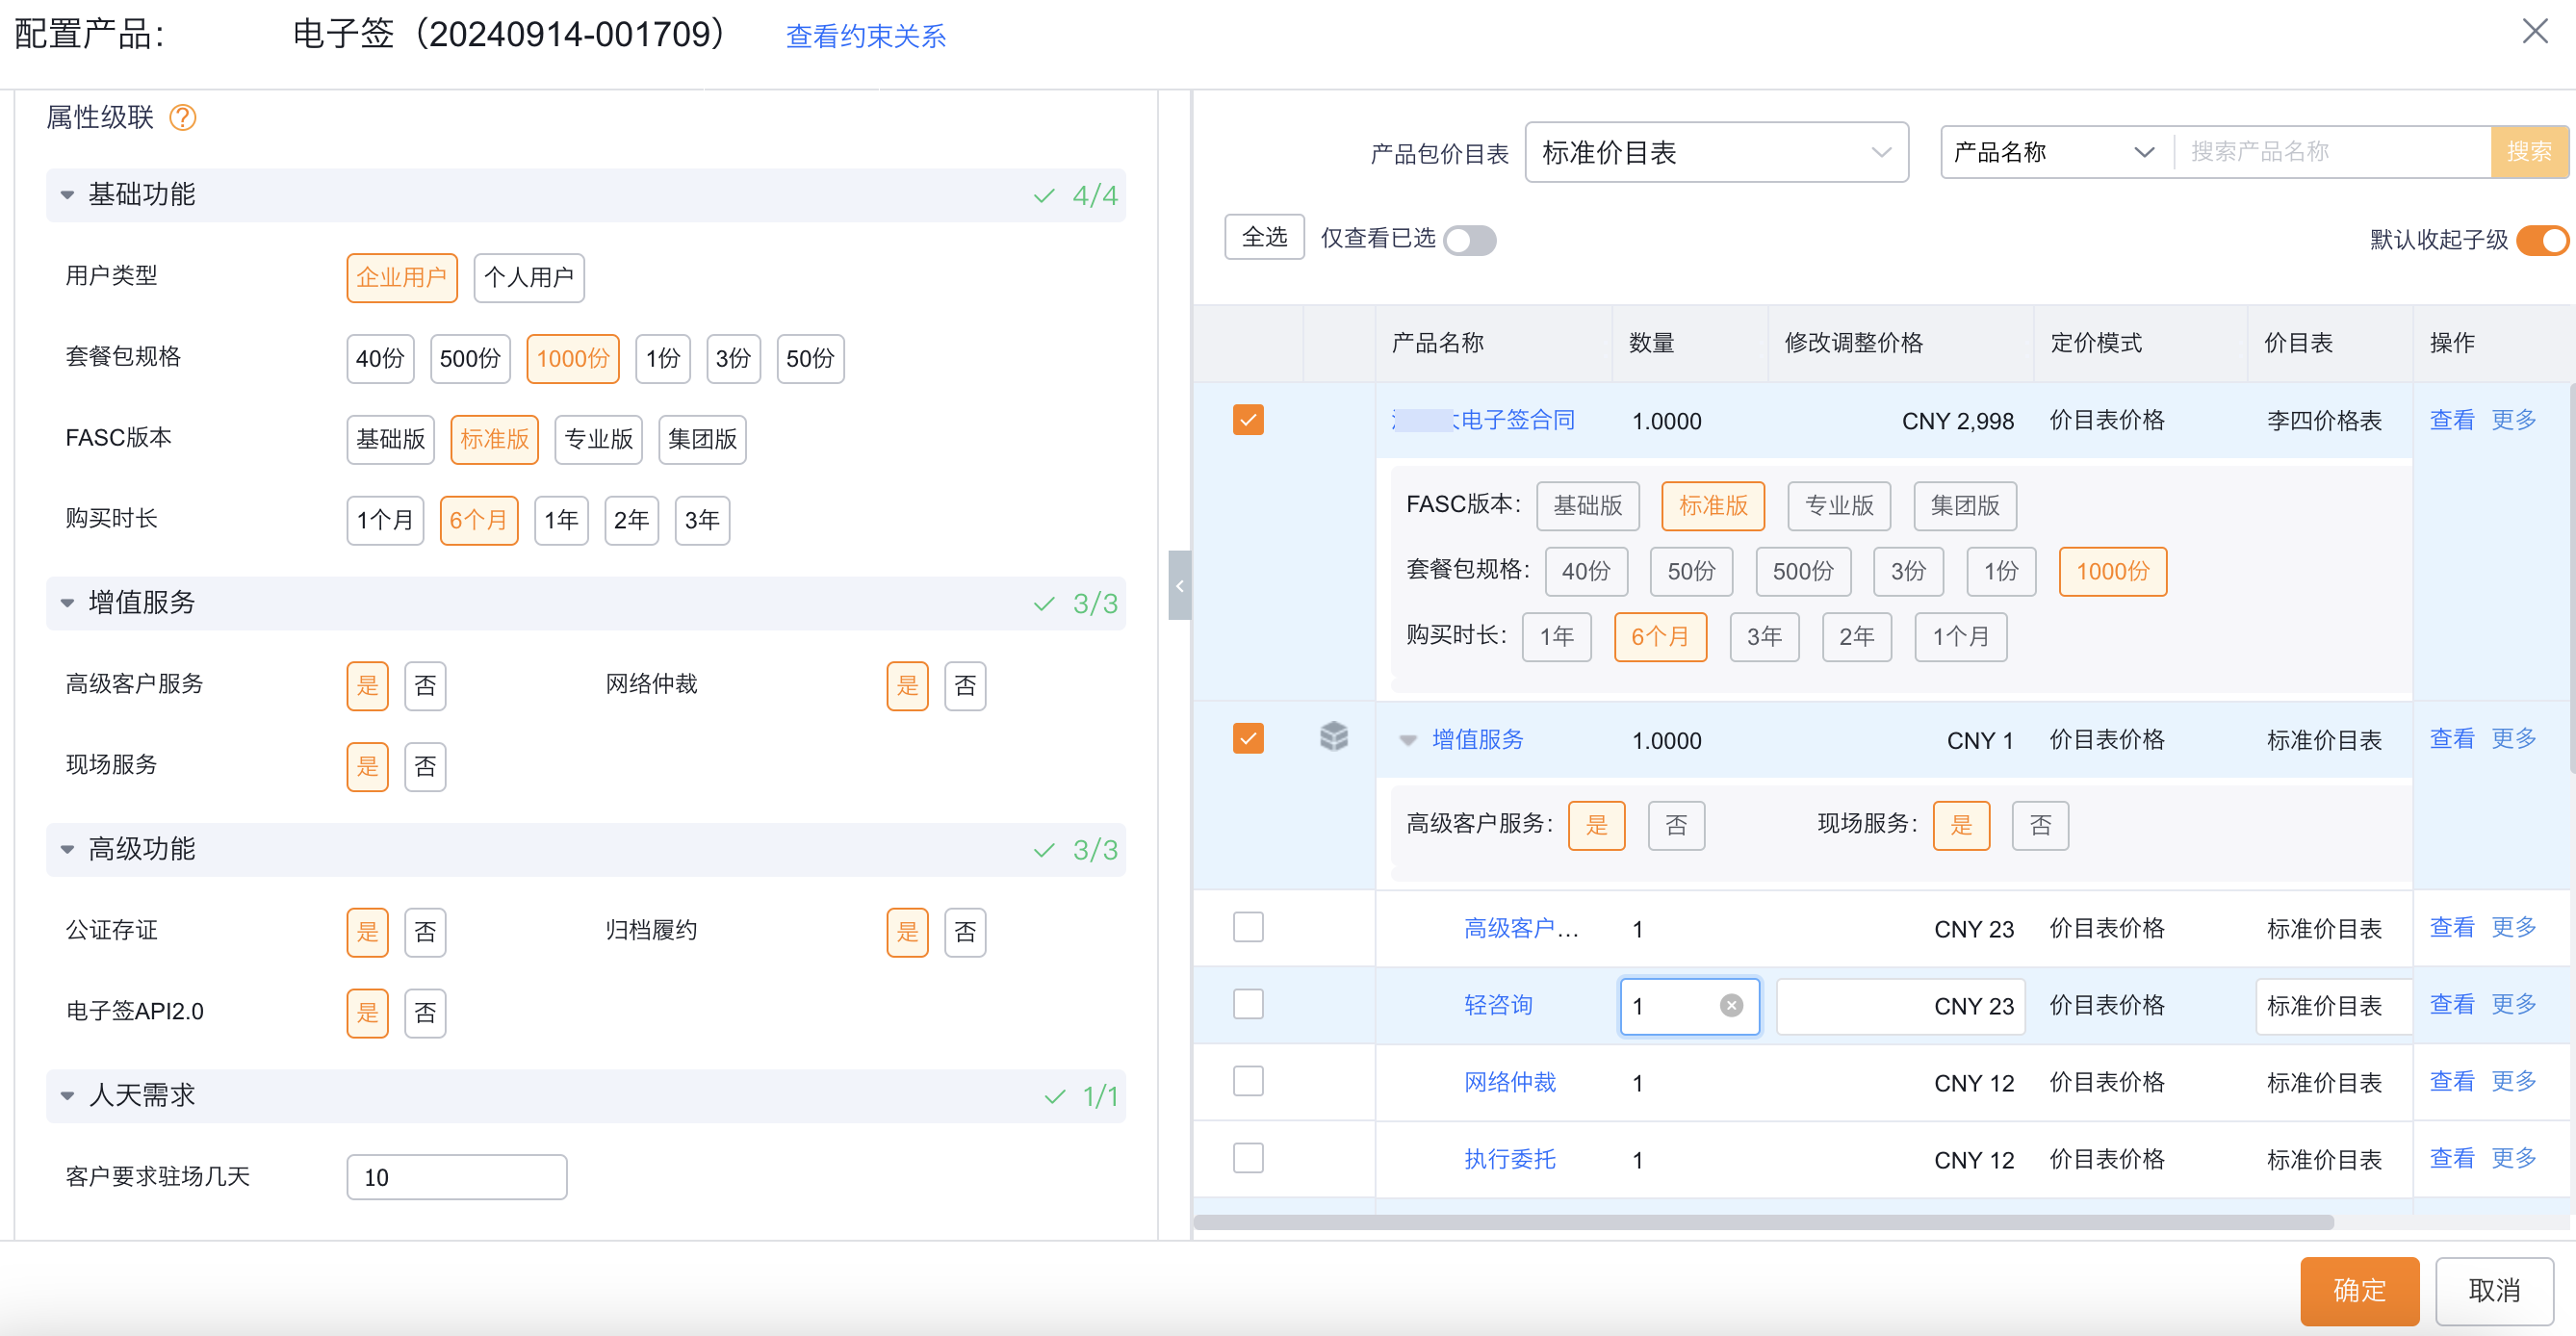Image resolution: width=2576 pixels, height=1336 pixels.
Task: Click 查看 in the 轻咨询 row
Action: (x=2451, y=1004)
